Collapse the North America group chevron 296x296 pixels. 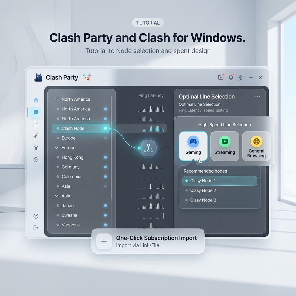(x=56, y=99)
